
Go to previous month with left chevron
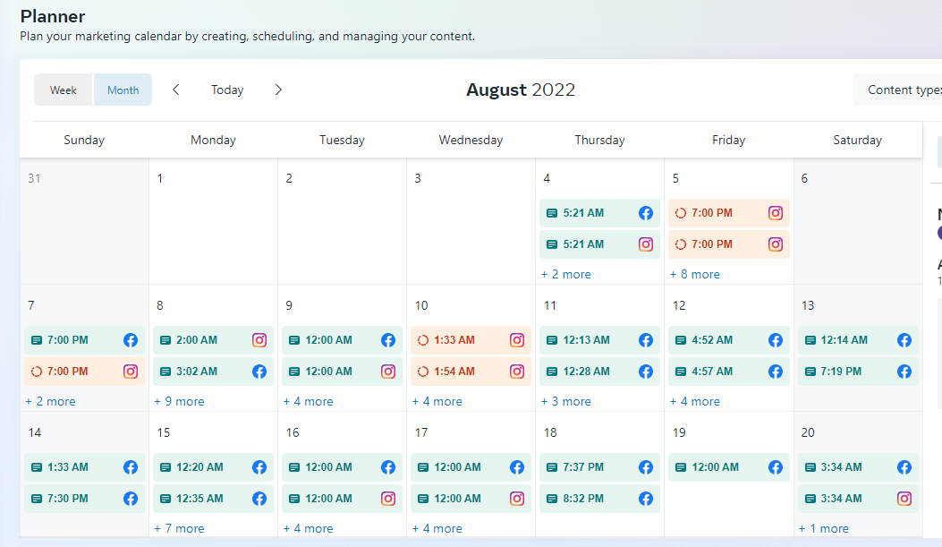click(176, 90)
